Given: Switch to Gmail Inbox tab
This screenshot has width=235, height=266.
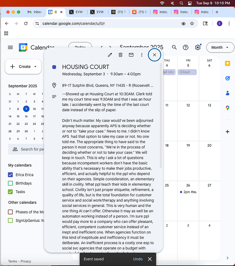Looking at the screenshot, I should coord(35,12).
